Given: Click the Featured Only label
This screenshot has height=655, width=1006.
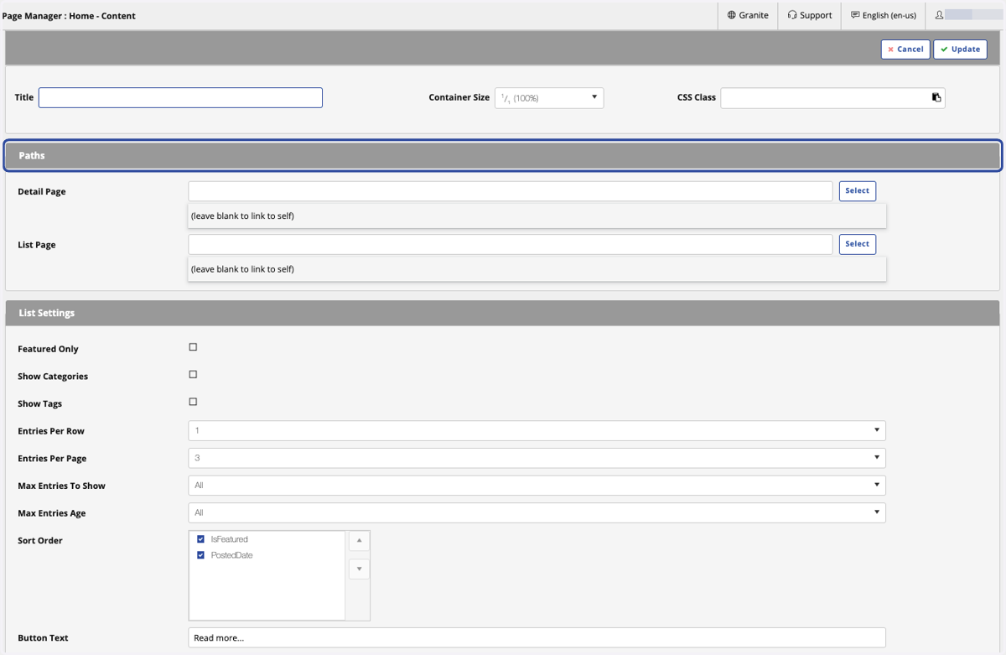Looking at the screenshot, I should tap(48, 349).
